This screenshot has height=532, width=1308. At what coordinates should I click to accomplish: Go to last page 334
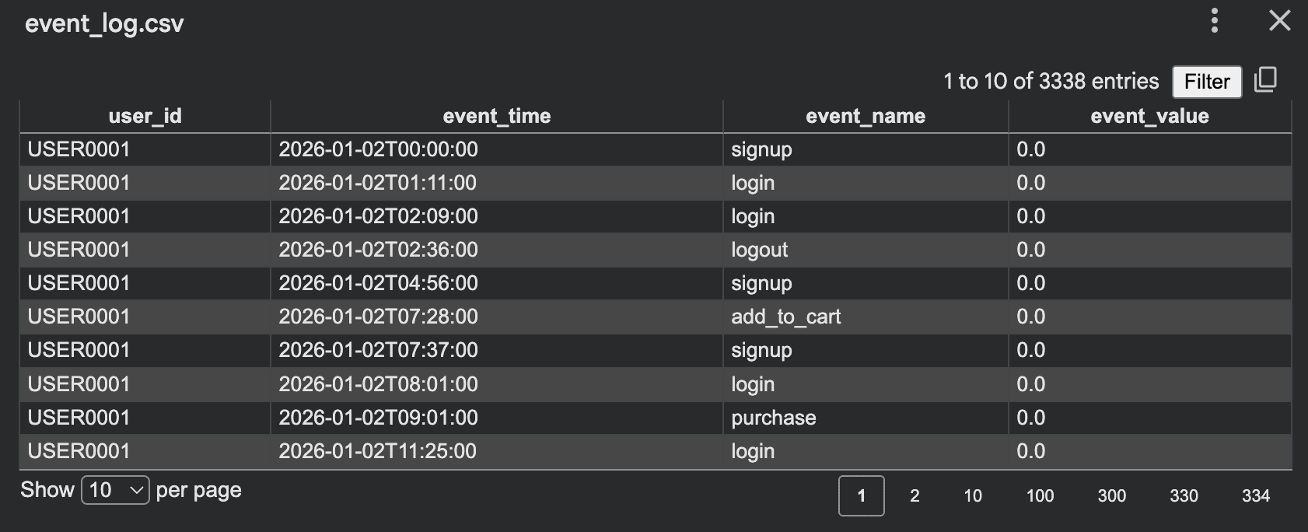(1255, 495)
